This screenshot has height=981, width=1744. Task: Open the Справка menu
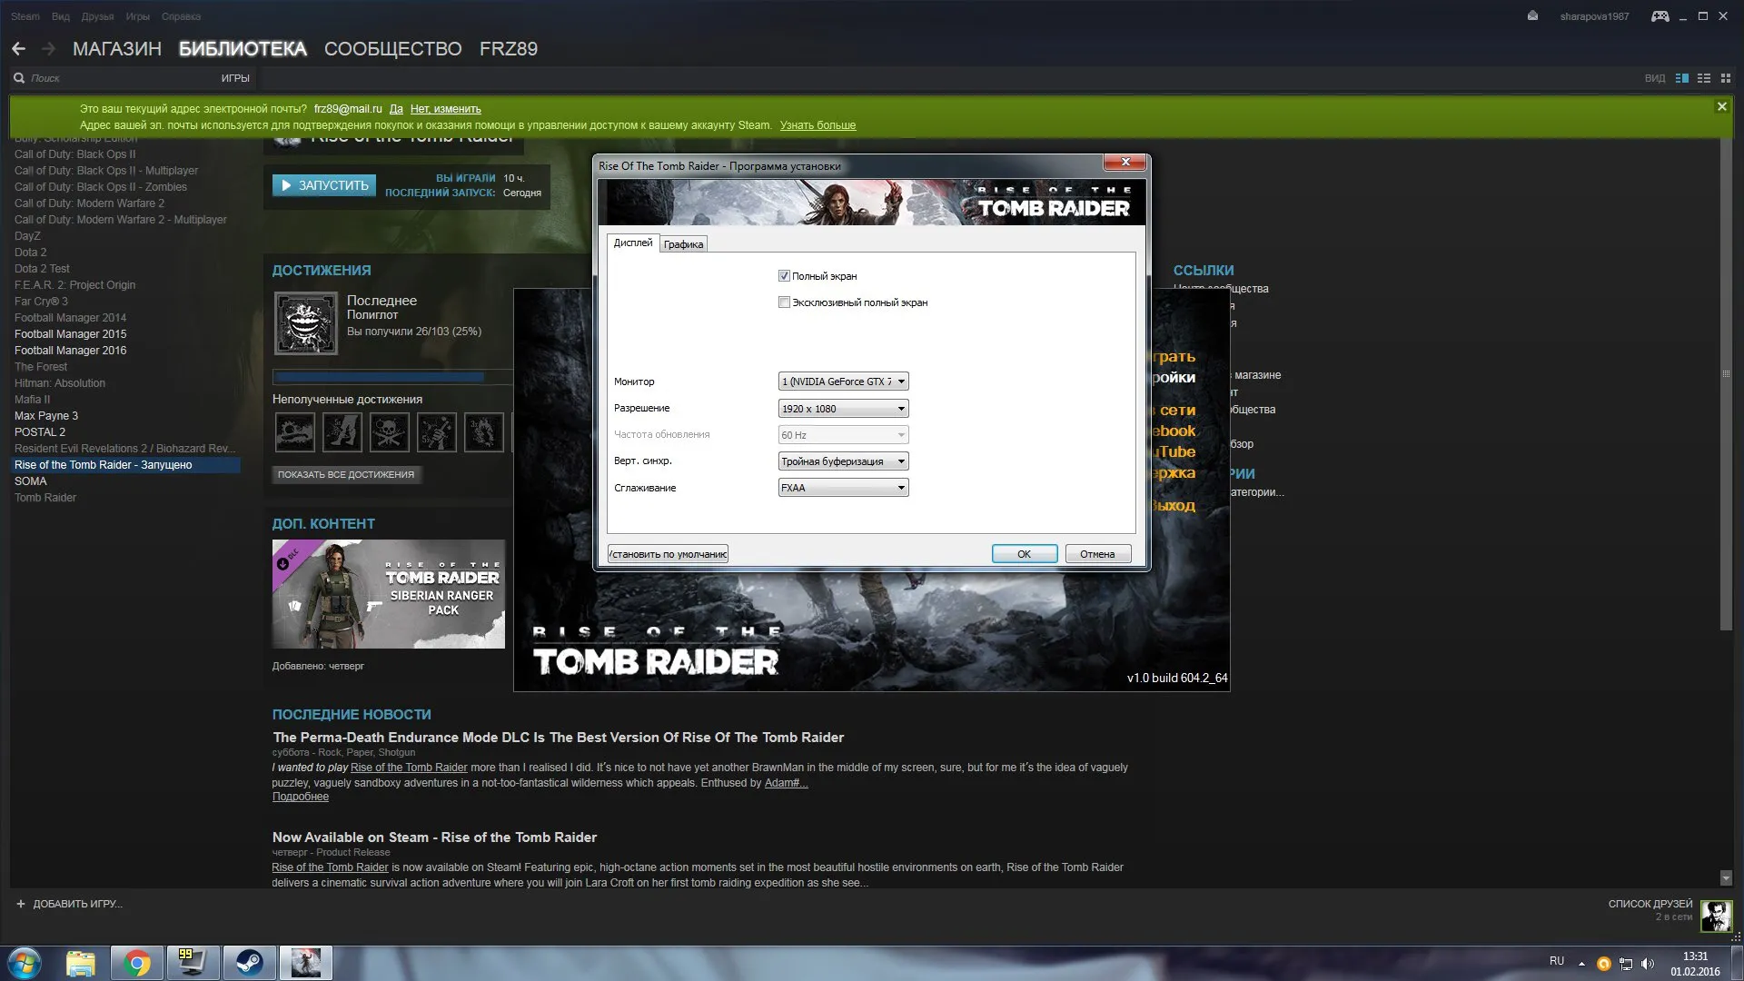[181, 16]
